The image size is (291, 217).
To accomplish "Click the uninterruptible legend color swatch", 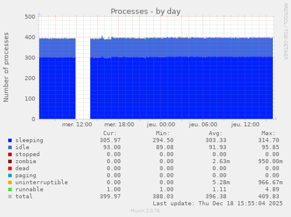I will point(10,182).
